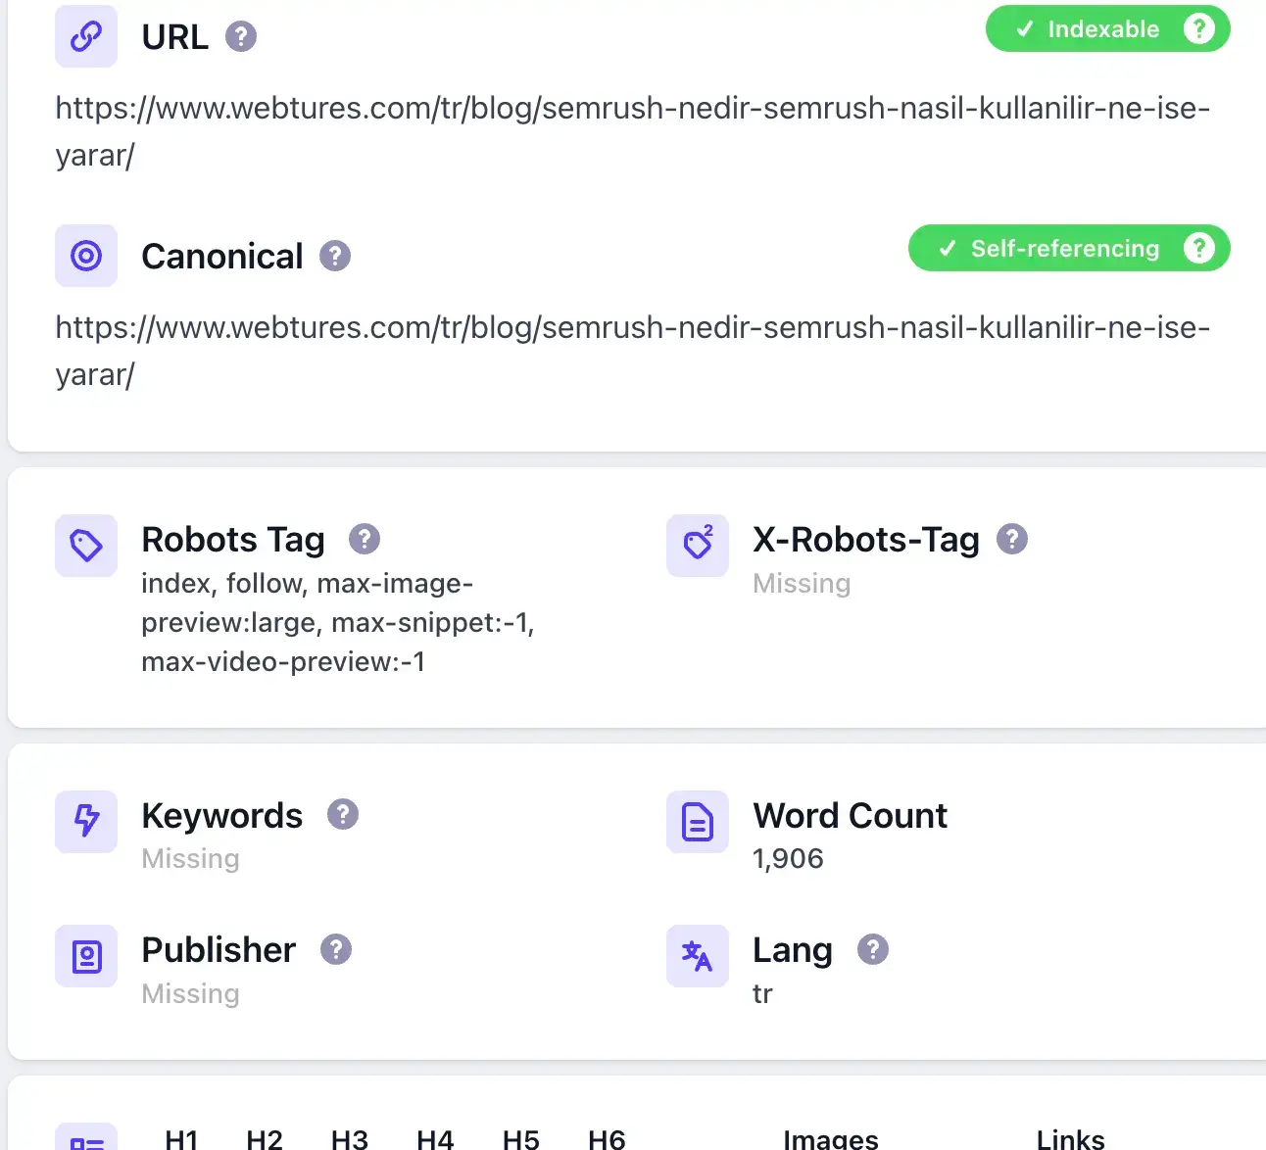Click the URL link icon
The image size is (1266, 1150).
click(86, 36)
